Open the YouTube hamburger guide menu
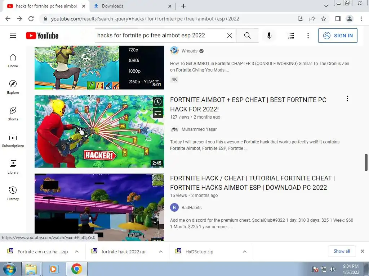 (13, 36)
